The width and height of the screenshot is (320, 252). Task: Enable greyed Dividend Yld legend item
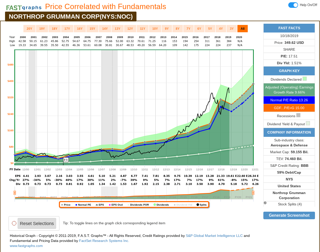pos(183,205)
